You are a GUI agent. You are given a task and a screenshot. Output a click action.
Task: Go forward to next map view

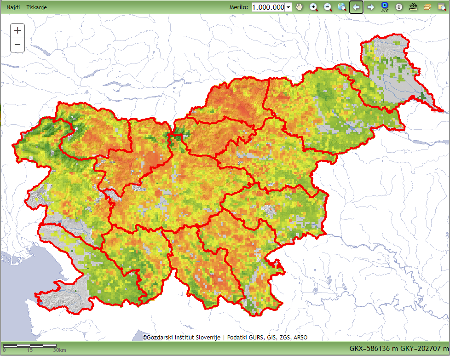click(x=370, y=7)
